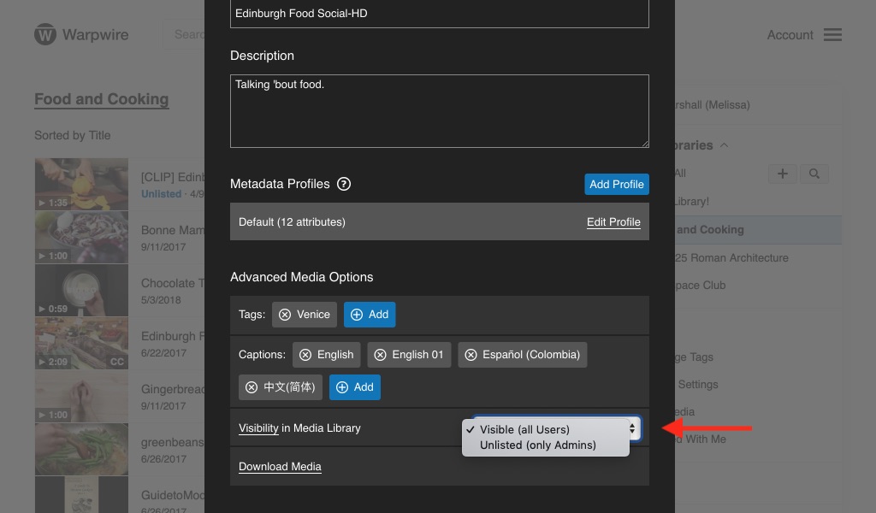Click the Search field in header

click(x=184, y=34)
